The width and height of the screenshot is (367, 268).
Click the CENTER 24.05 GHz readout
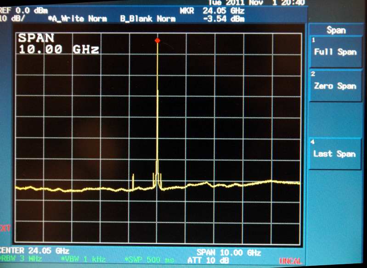pyautogui.click(x=34, y=251)
